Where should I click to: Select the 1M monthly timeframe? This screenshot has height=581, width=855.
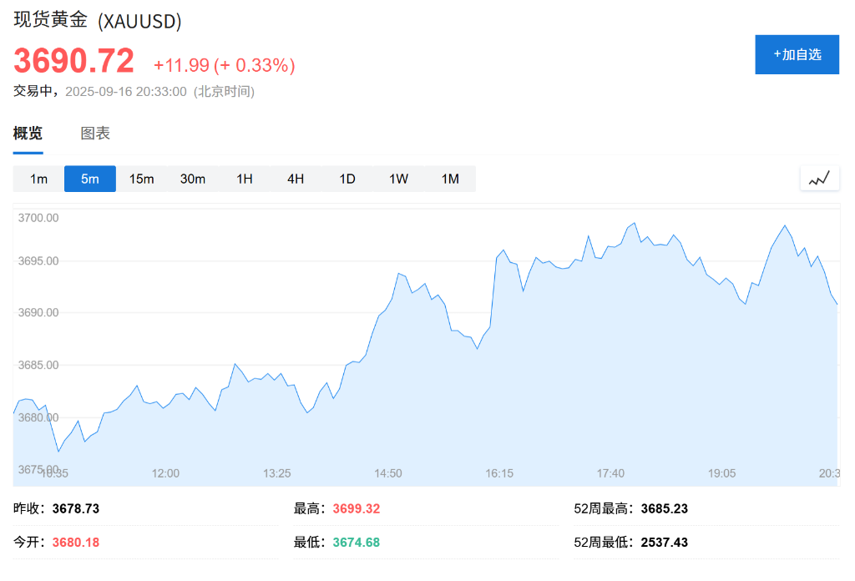(450, 179)
